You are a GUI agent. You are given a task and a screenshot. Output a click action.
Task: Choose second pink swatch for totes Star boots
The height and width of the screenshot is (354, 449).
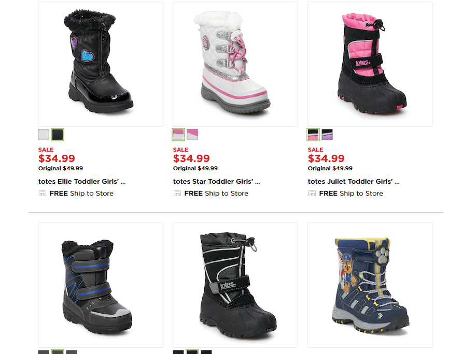pos(192,135)
